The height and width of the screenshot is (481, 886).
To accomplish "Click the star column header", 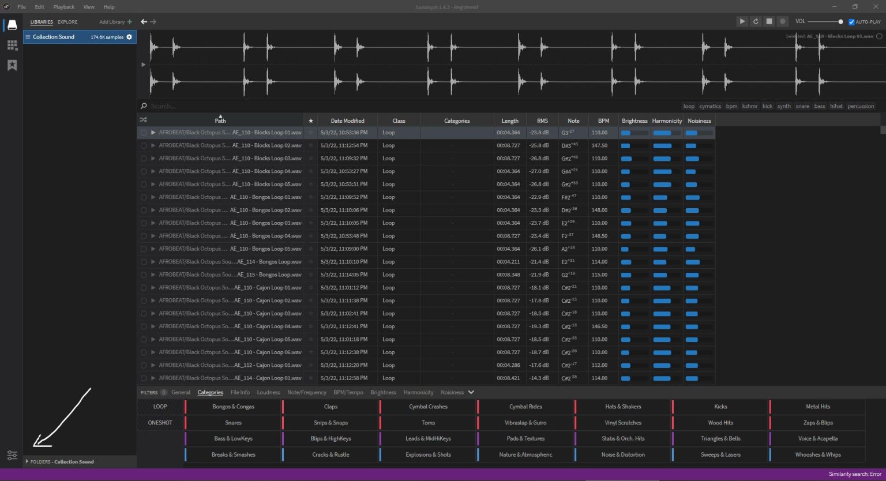I will point(311,121).
